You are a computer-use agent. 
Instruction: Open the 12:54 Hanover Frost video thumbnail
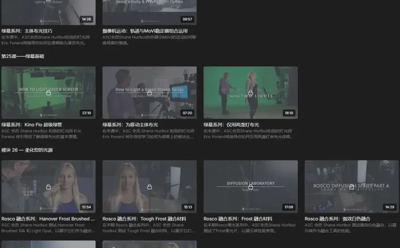[48, 186]
